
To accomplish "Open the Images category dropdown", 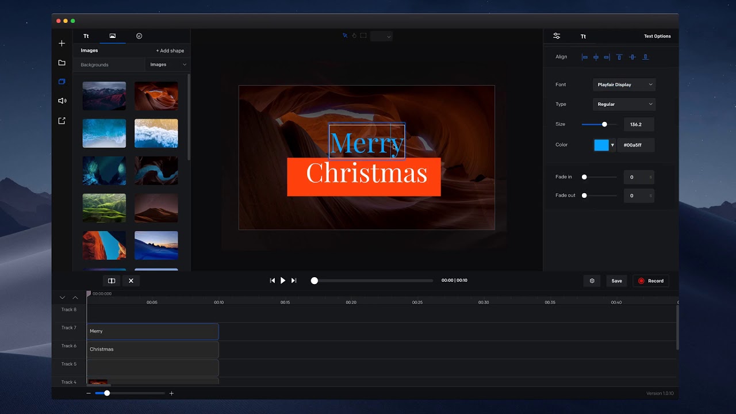I will [x=168, y=64].
